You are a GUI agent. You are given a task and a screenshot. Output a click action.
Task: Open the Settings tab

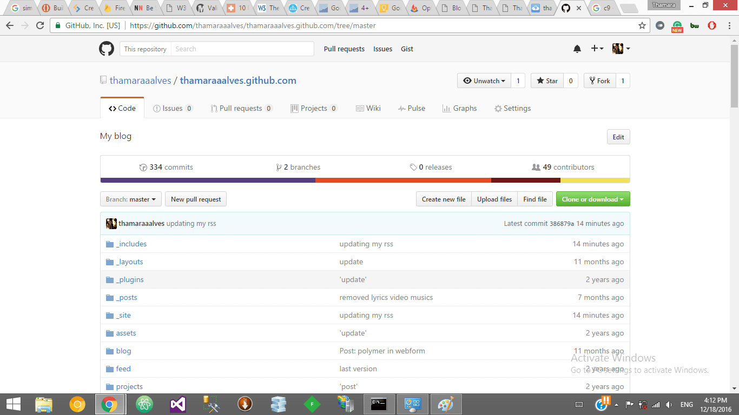512,108
